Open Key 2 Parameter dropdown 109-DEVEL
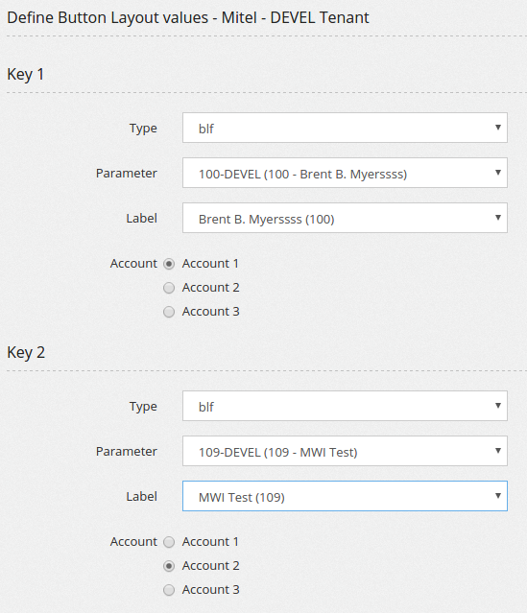The width and height of the screenshot is (527, 613). [x=345, y=451]
